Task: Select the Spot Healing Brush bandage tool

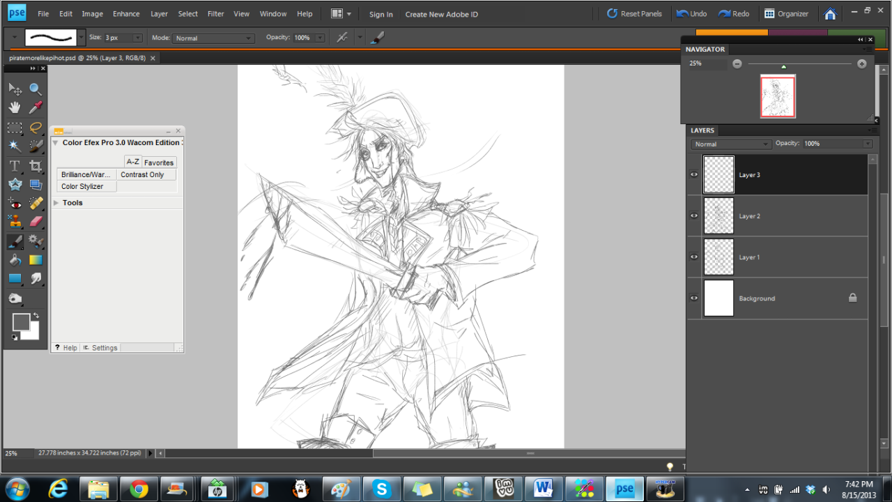Action: (36, 204)
